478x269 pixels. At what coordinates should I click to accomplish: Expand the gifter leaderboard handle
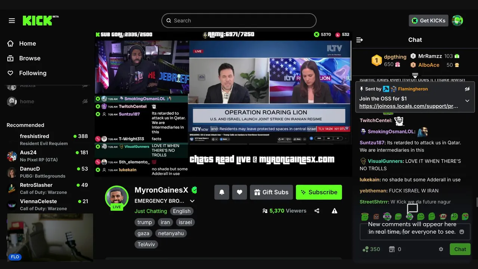(415, 75)
